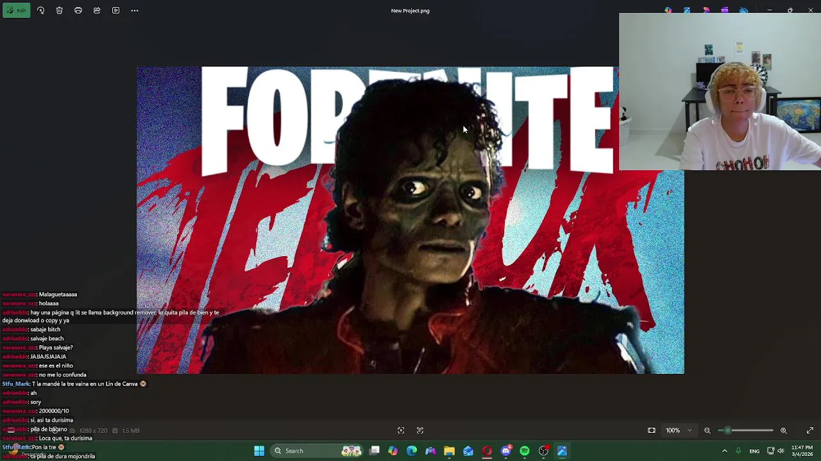Viewport: 821px width, 461px height.
Task: Zoom out with the minus magnifier
Action: (x=707, y=430)
